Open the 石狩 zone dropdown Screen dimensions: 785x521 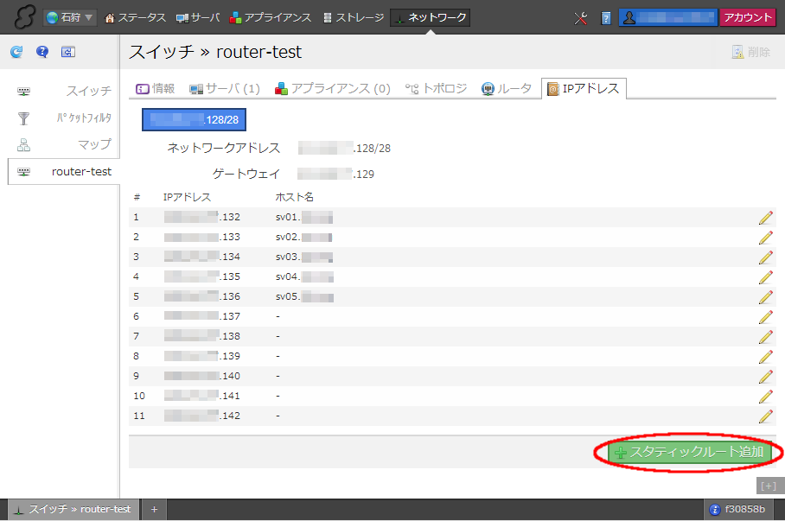click(x=70, y=17)
